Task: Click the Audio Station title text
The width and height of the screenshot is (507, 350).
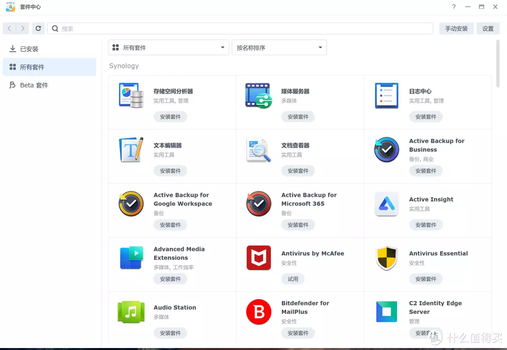Action: [x=175, y=307]
